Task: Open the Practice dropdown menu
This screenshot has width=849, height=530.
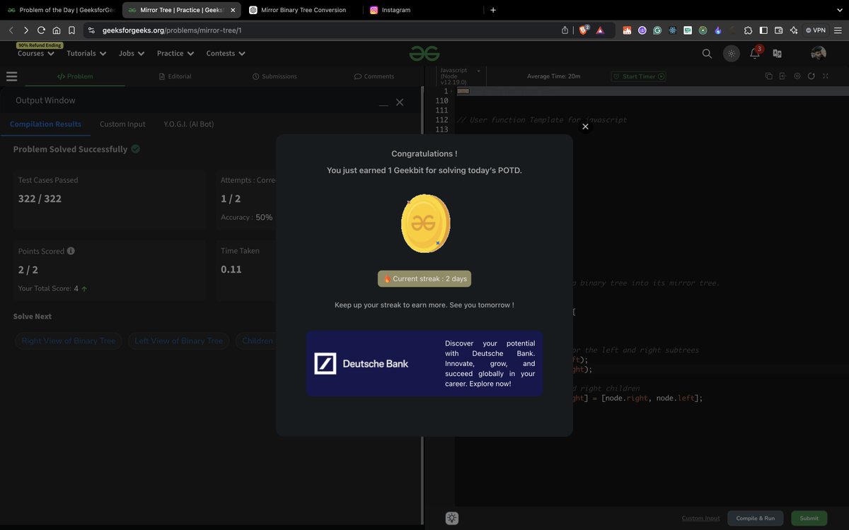Action: tap(174, 53)
